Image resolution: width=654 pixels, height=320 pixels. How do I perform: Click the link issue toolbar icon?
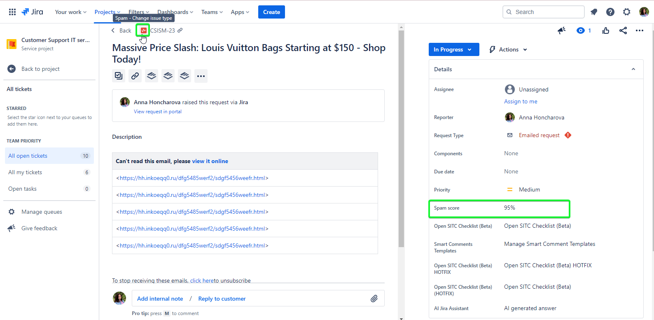tap(135, 76)
